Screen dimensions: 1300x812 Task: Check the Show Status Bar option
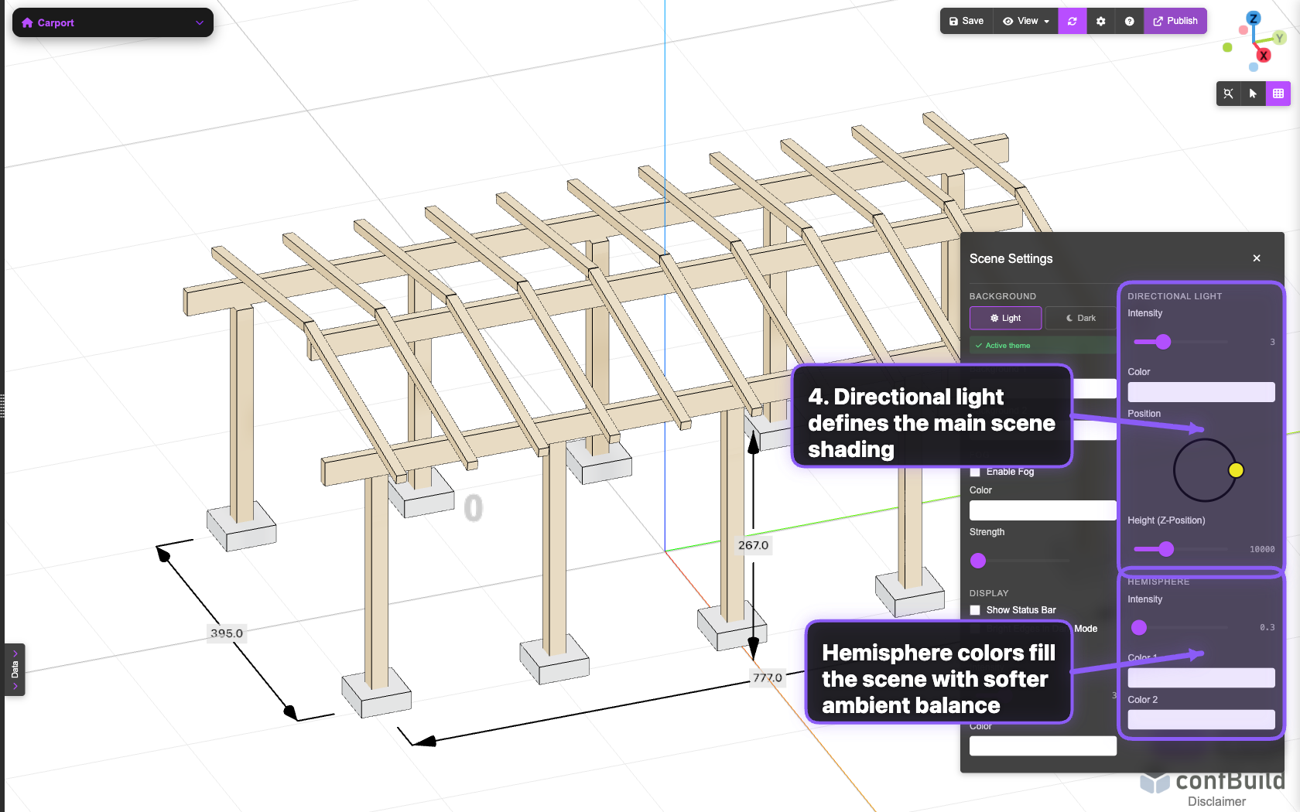(975, 610)
